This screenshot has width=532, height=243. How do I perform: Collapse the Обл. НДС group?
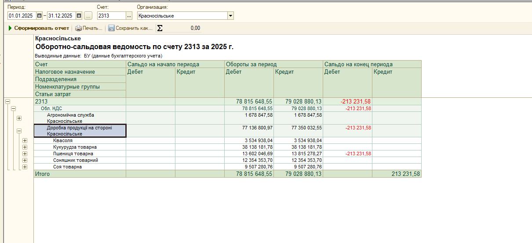[13, 108]
